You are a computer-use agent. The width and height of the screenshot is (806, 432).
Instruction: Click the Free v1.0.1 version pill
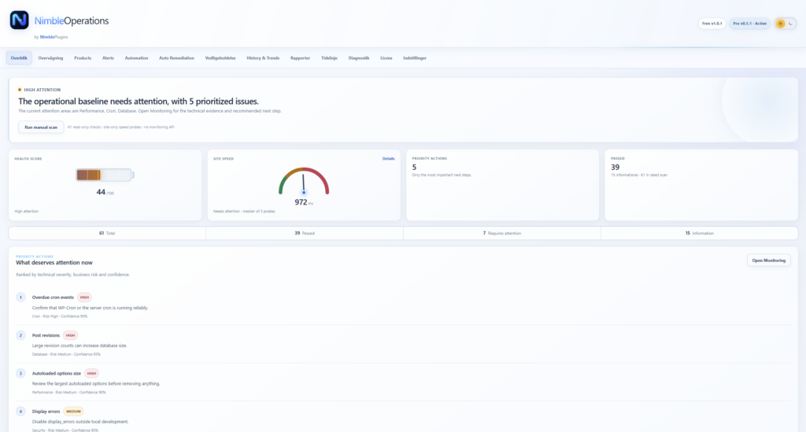(x=712, y=24)
